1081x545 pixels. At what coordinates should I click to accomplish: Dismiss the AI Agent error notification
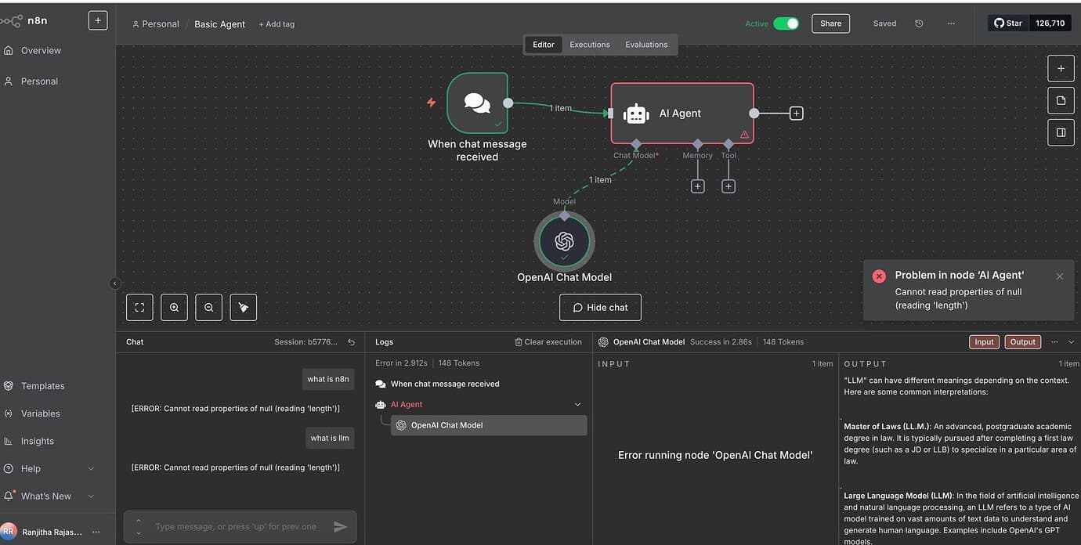pos(1059,276)
